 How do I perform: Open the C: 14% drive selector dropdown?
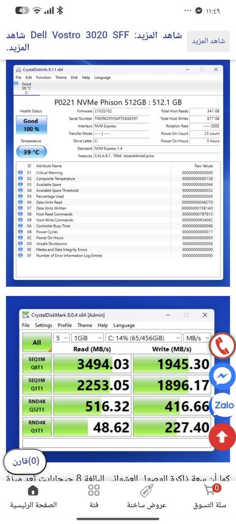tap(144, 338)
